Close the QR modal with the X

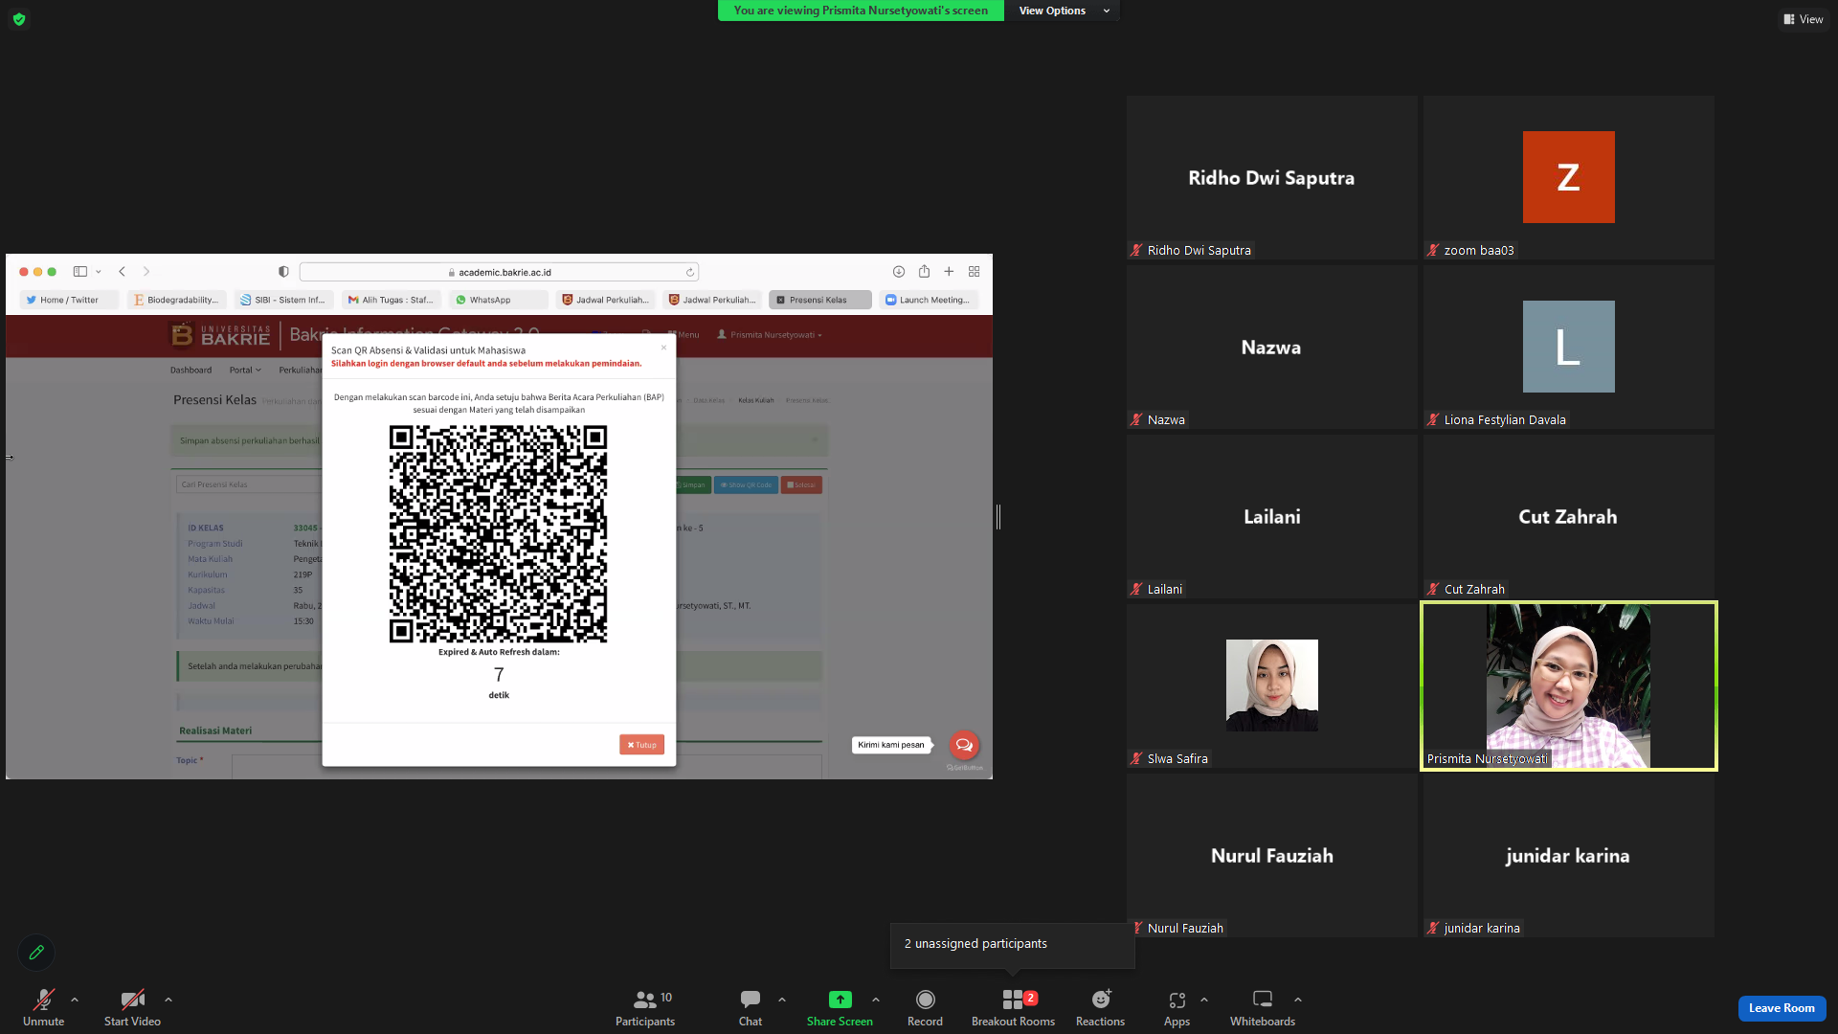[x=663, y=348]
